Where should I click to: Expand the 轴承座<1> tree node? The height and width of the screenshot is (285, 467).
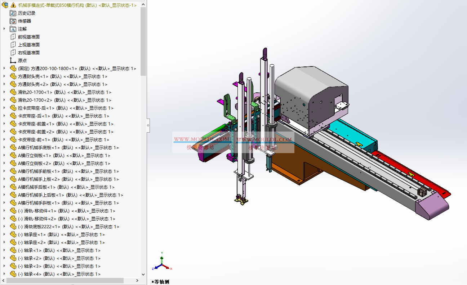[x=4, y=234]
